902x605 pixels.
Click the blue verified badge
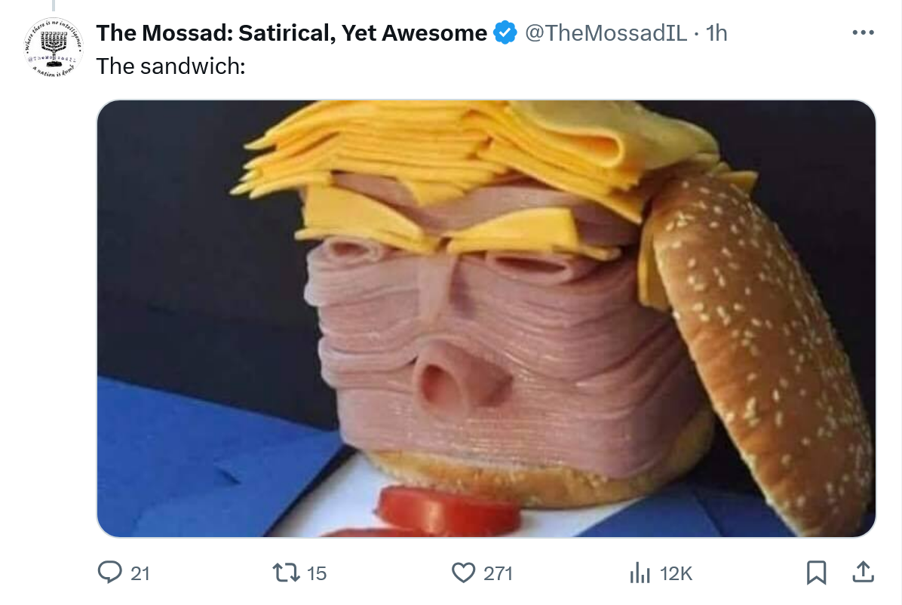pos(505,32)
